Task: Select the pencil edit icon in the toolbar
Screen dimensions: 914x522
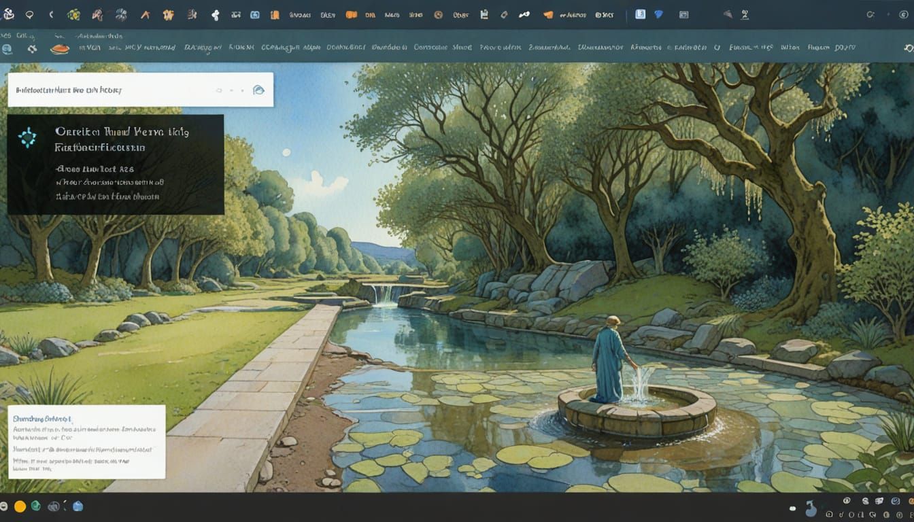Action: pyautogui.click(x=504, y=12)
